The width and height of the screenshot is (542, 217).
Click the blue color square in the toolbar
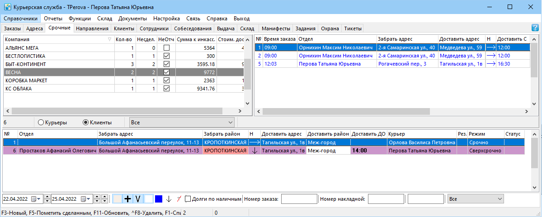[x=159, y=199]
